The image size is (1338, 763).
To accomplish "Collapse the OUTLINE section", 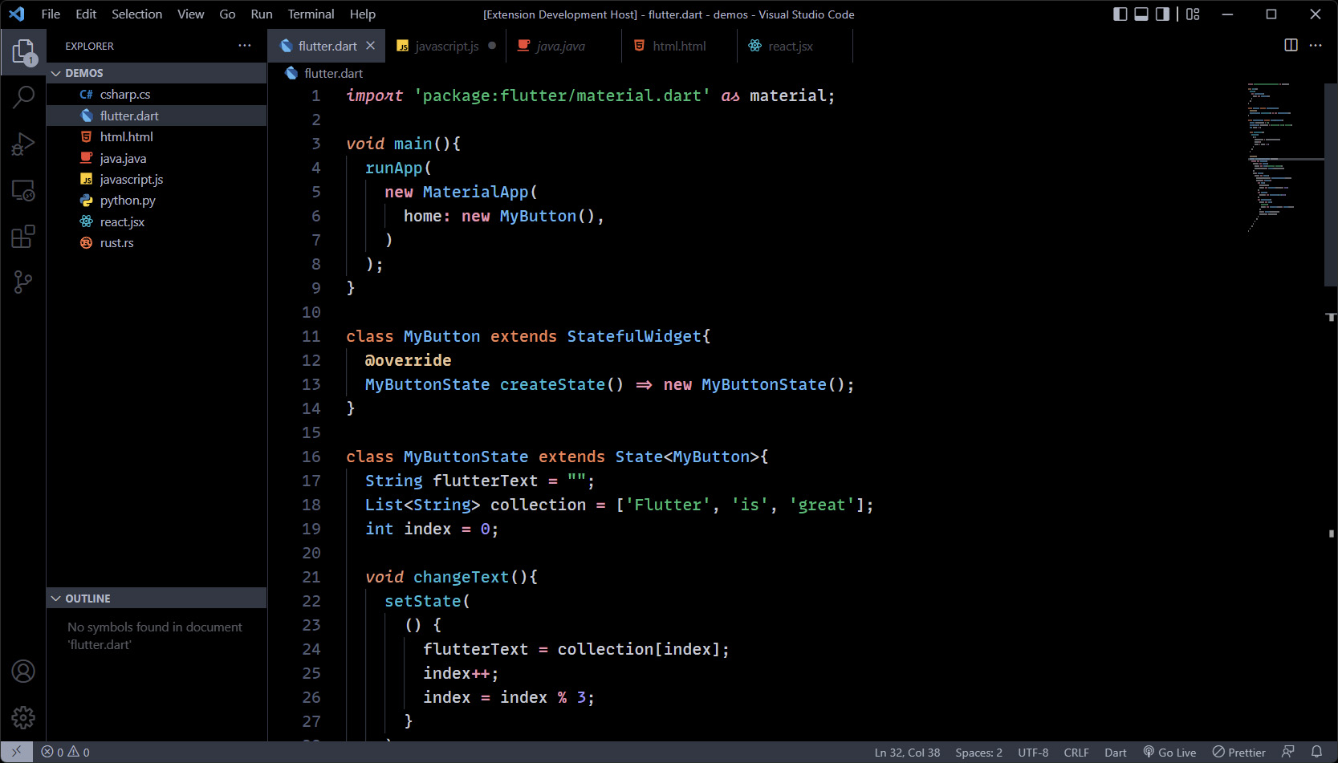I will pyautogui.click(x=157, y=599).
